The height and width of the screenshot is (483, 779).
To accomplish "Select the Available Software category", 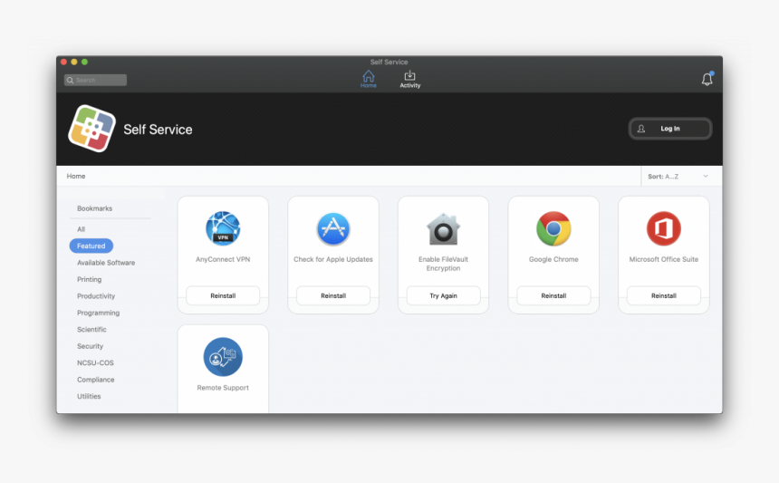I will point(106,263).
